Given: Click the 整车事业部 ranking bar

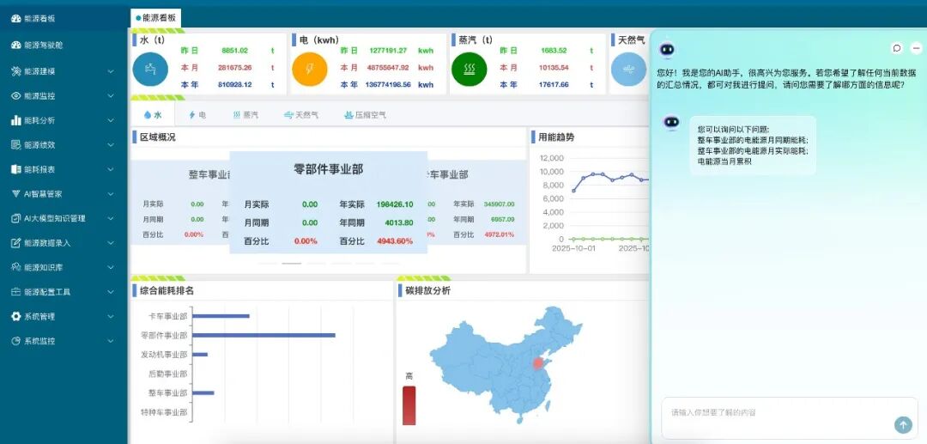Looking at the screenshot, I should (x=203, y=392).
